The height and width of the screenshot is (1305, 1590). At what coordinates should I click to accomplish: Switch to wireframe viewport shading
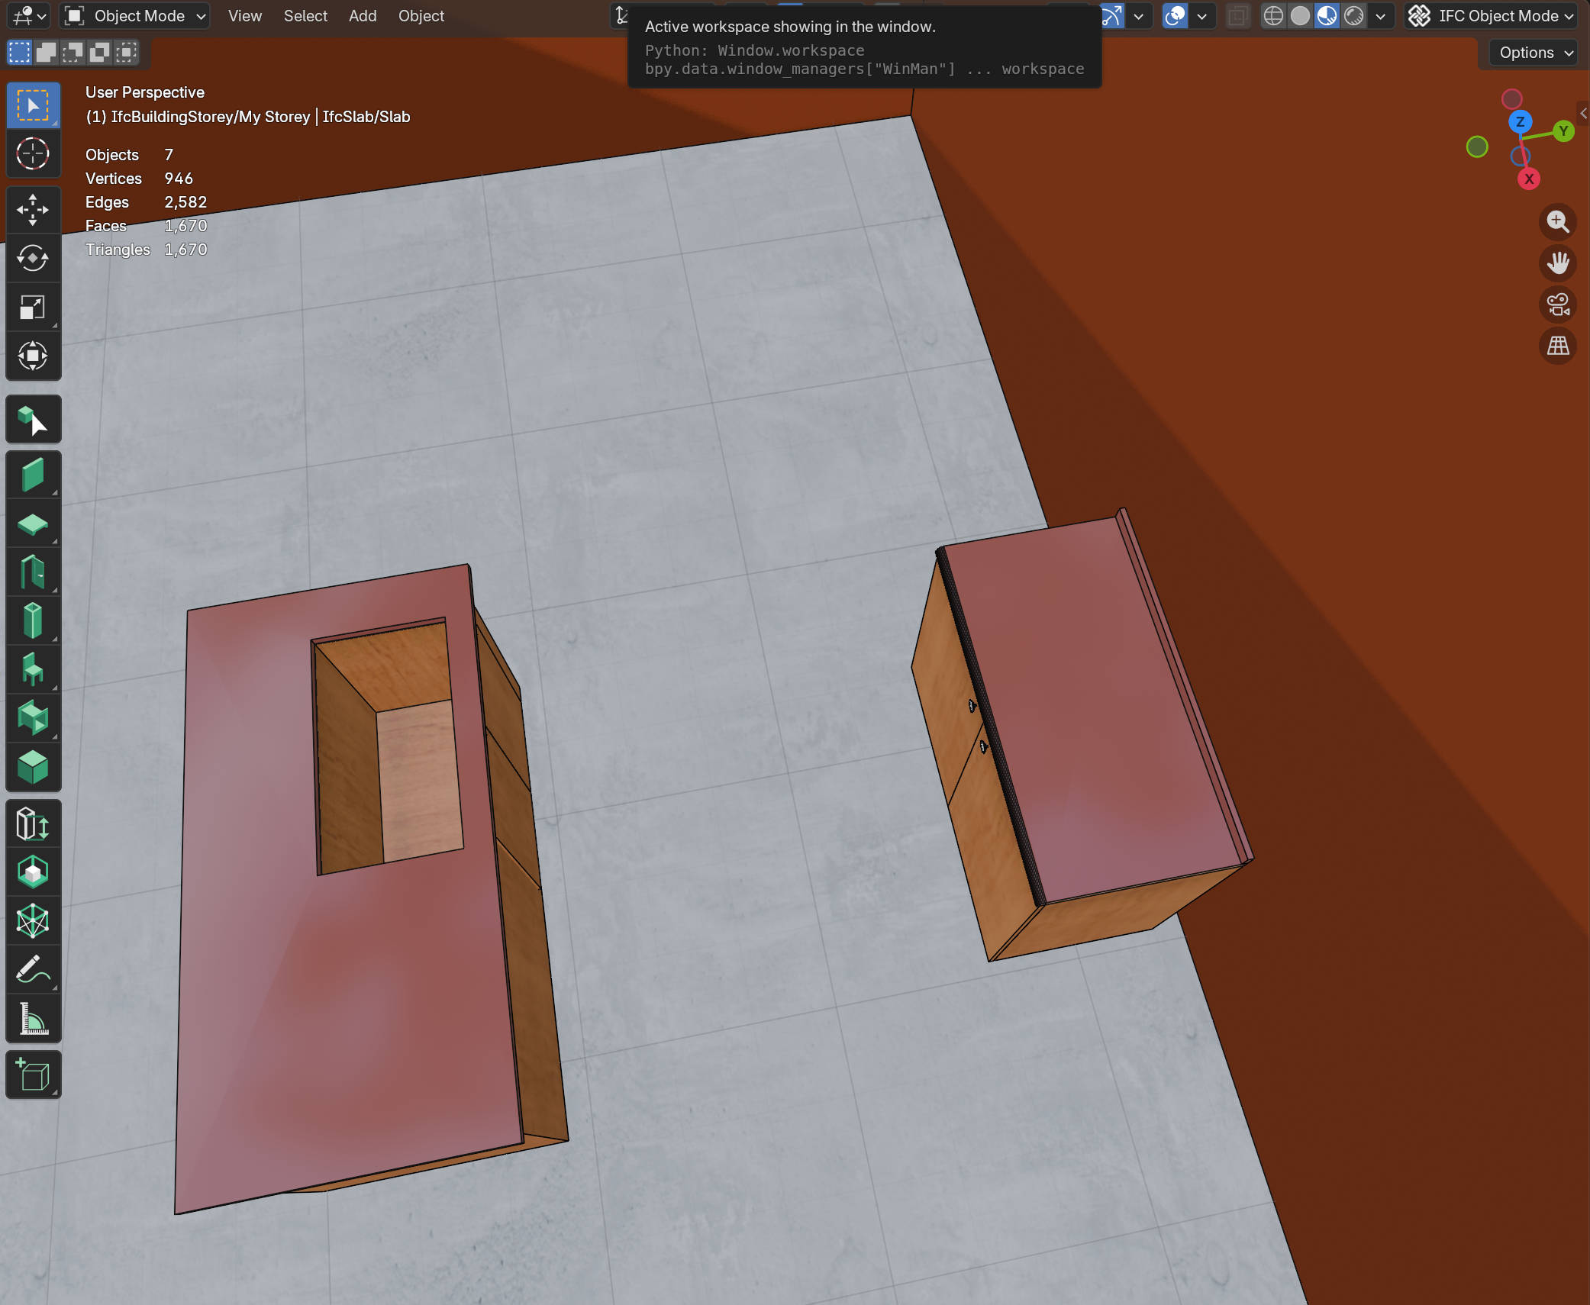(x=1273, y=16)
